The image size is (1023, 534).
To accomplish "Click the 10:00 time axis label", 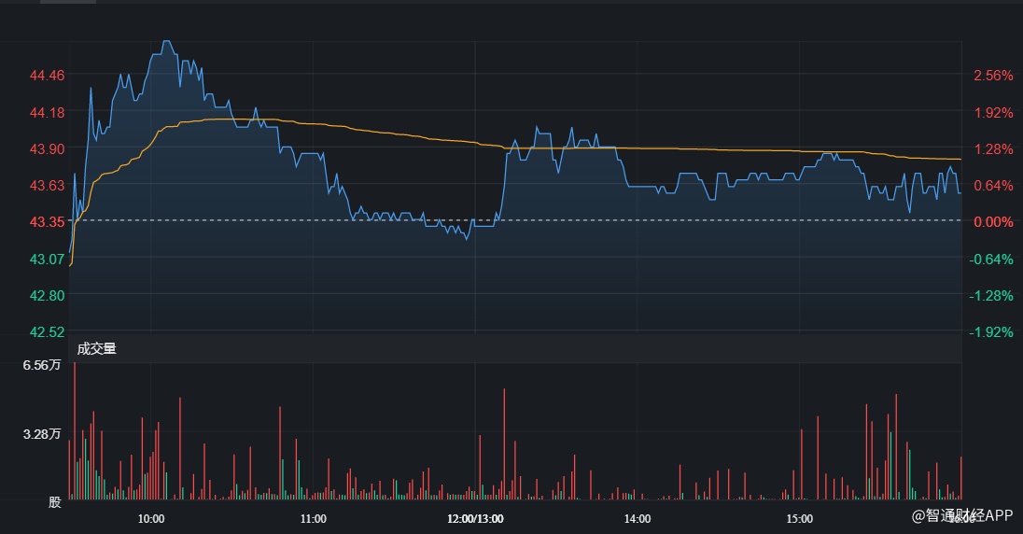I will (x=151, y=519).
